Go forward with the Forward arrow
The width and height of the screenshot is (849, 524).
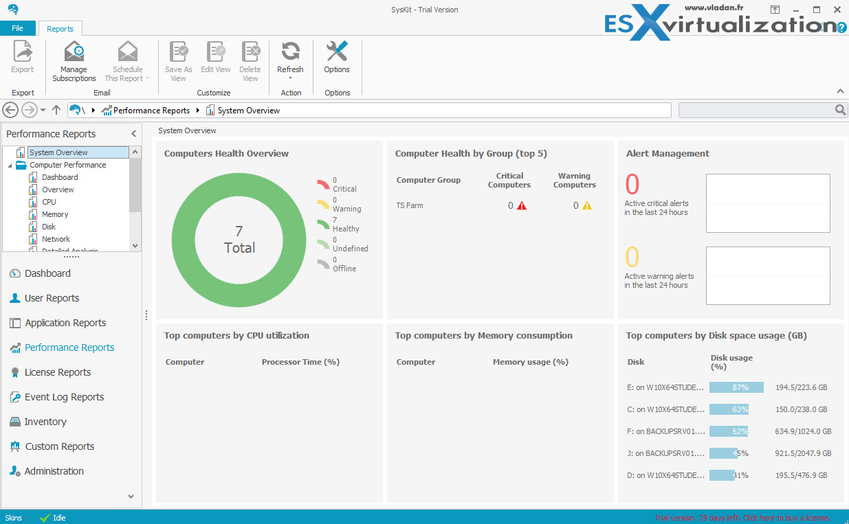coord(29,110)
